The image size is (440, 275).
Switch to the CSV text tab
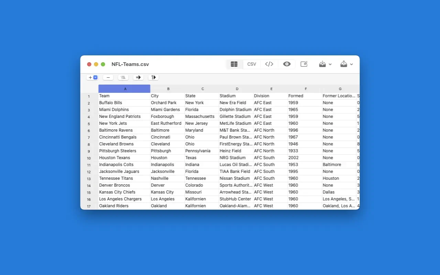click(x=252, y=64)
